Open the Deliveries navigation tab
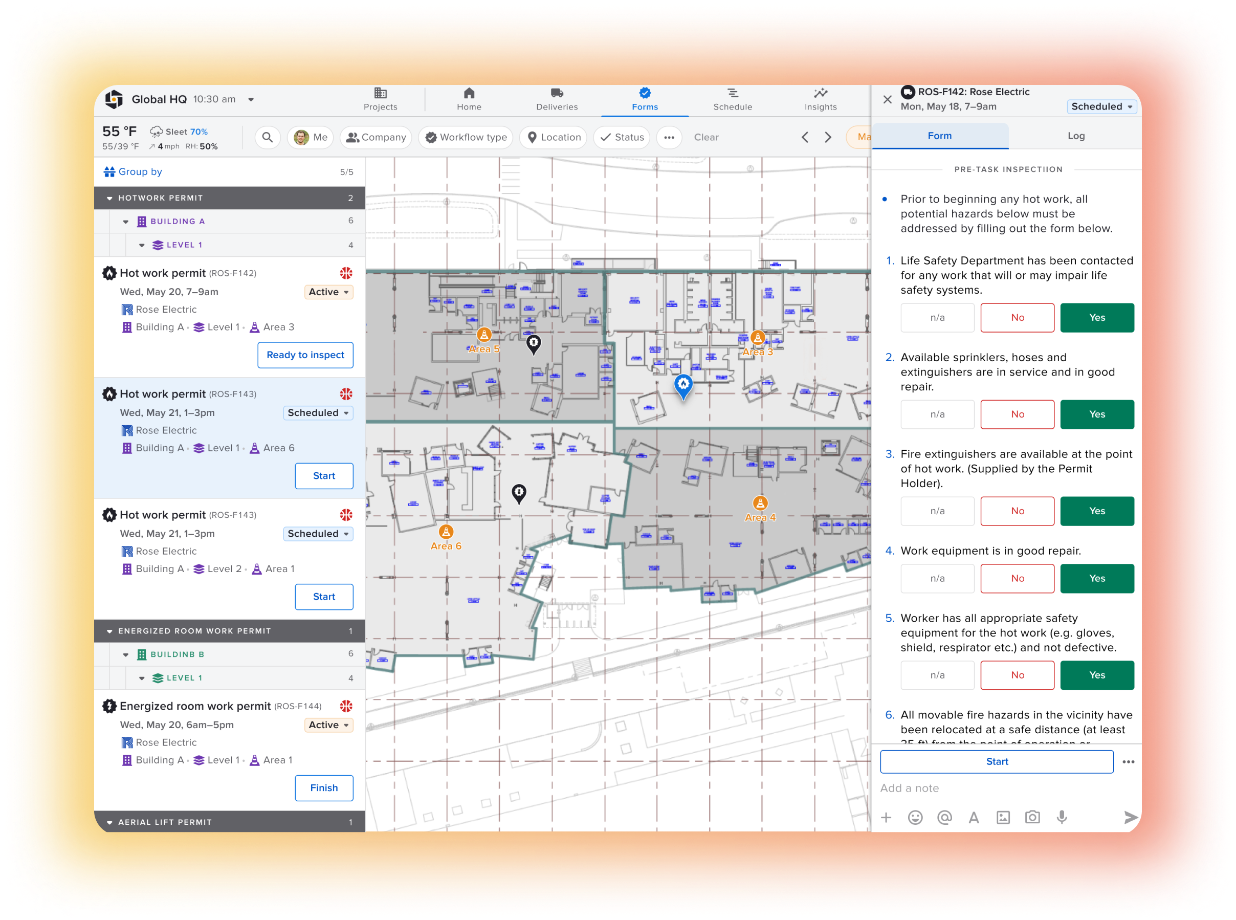Viewport: 1236px width, 920px height. [x=556, y=100]
